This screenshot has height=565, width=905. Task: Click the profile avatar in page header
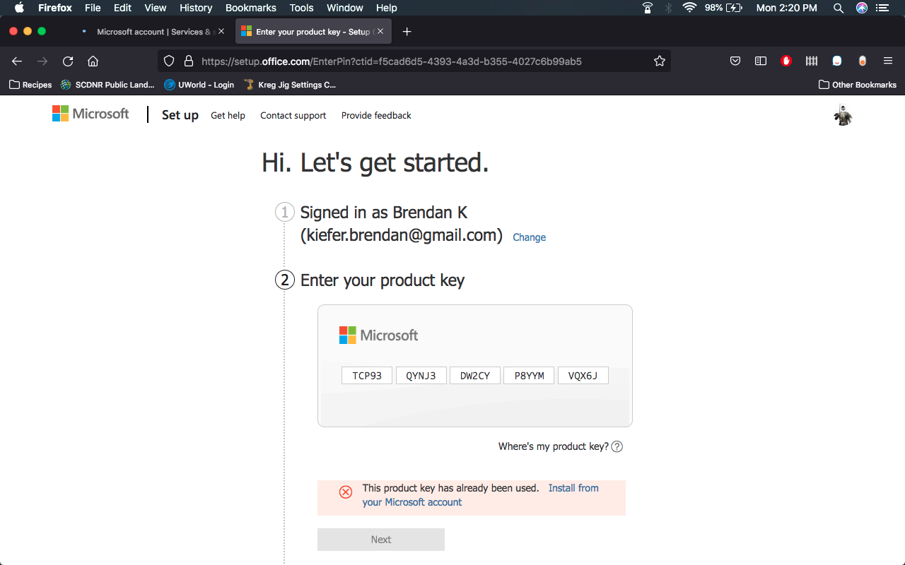tap(843, 115)
